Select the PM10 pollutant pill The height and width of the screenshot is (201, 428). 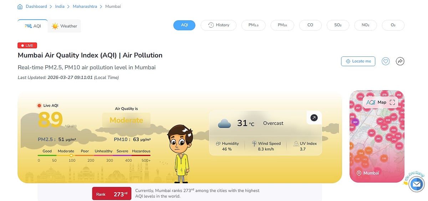click(x=282, y=25)
